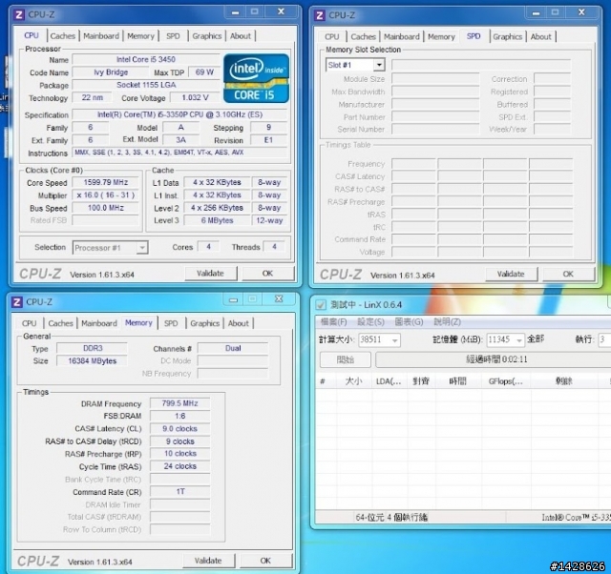The height and width of the screenshot is (574, 611).
Task: Open About tab in top-left CPU-Z window
Action: point(241,36)
